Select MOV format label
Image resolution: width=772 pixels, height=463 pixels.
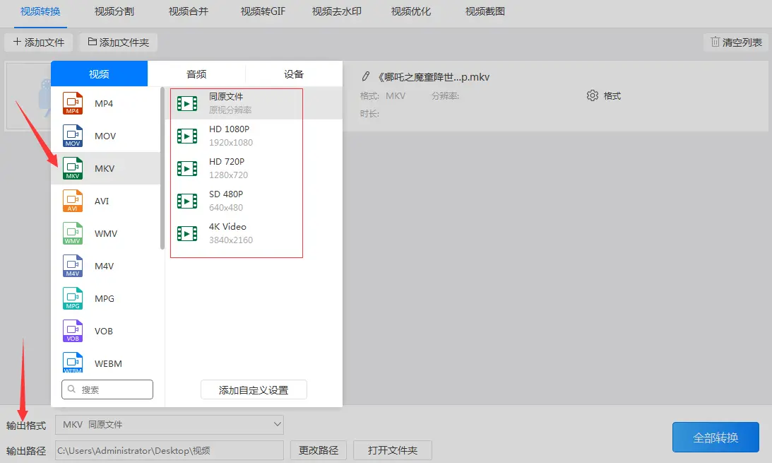pos(105,136)
